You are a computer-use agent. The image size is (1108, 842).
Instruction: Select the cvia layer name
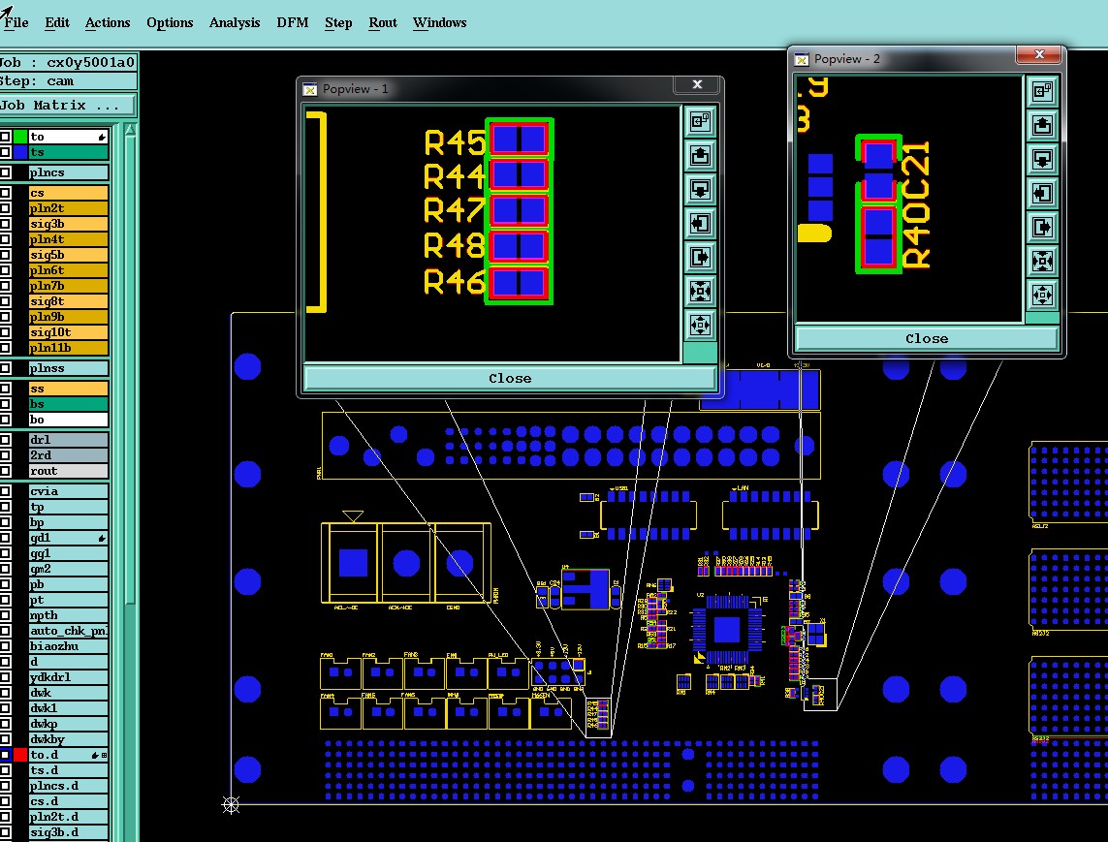click(x=69, y=491)
